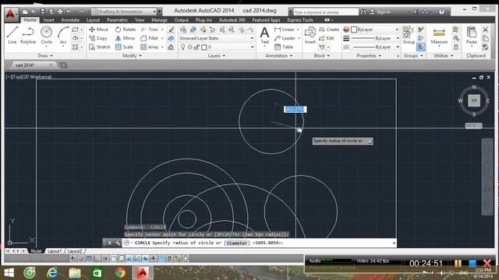Toggle layer 0 on/off lightbulb

(182, 47)
